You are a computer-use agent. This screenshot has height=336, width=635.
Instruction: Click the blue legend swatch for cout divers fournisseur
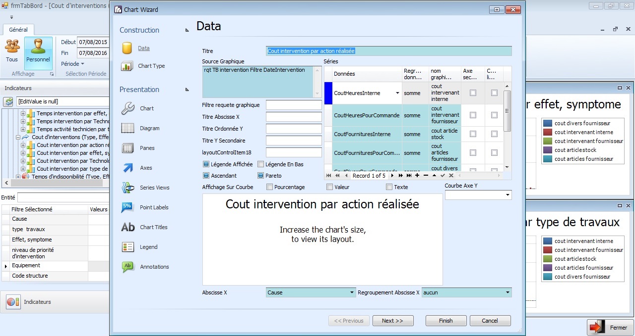click(x=548, y=123)
